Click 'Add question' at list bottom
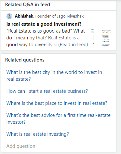The width and height of the screenshot is (121, 154). click(21, 146)
